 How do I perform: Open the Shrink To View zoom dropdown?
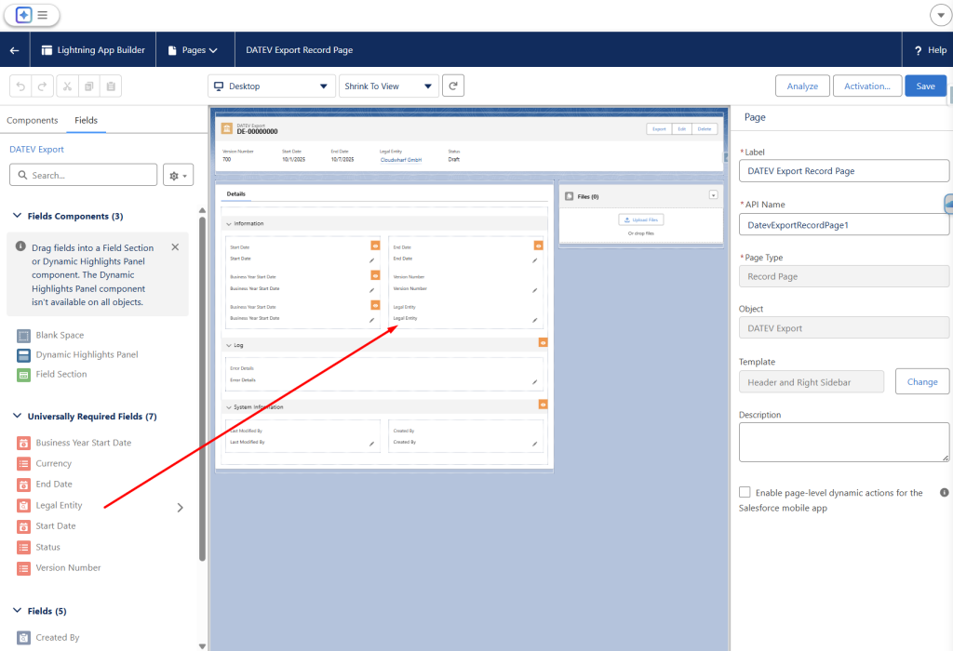tap(388, 86)
